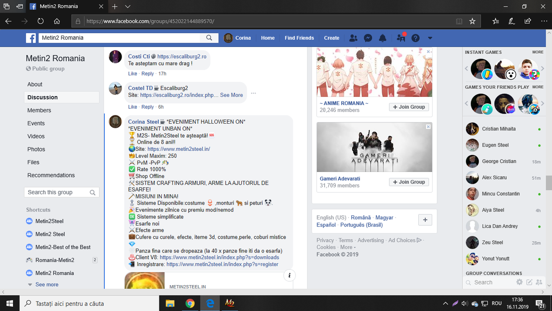Add page to favorites star icon
552x311 pixels.
click(472, 21)
